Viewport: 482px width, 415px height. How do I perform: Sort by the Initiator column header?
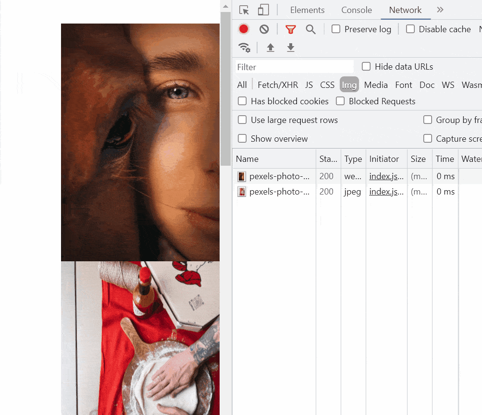click(386, 159)
